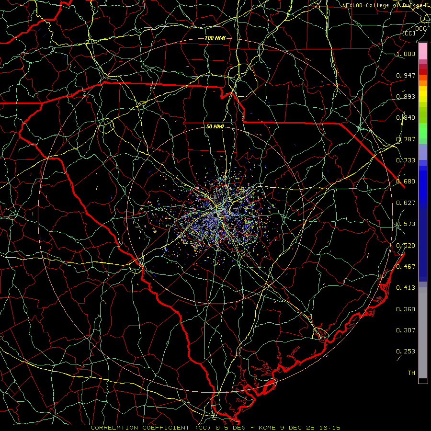
Task: Click the 0.787 legend value
Action: point(406,139)
